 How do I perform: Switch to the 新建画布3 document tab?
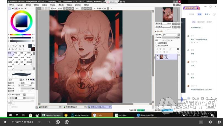click(x=50, y=107)
